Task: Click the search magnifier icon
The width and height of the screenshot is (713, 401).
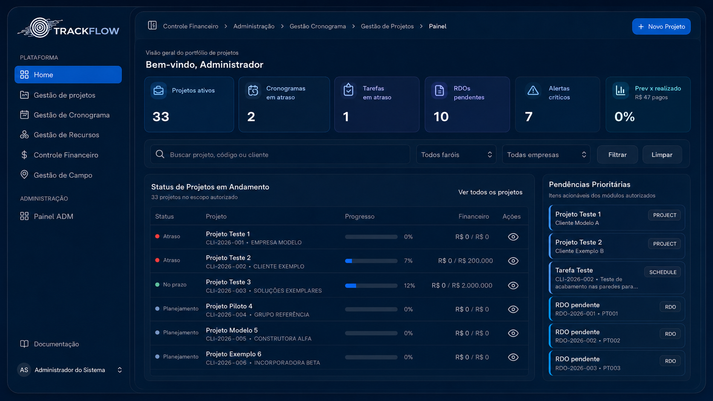Action: tap(160, 154)
